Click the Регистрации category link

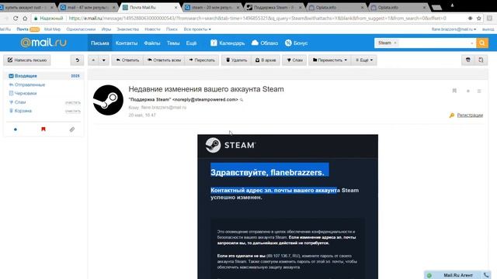pyautogui.click(x=470, y=115)
